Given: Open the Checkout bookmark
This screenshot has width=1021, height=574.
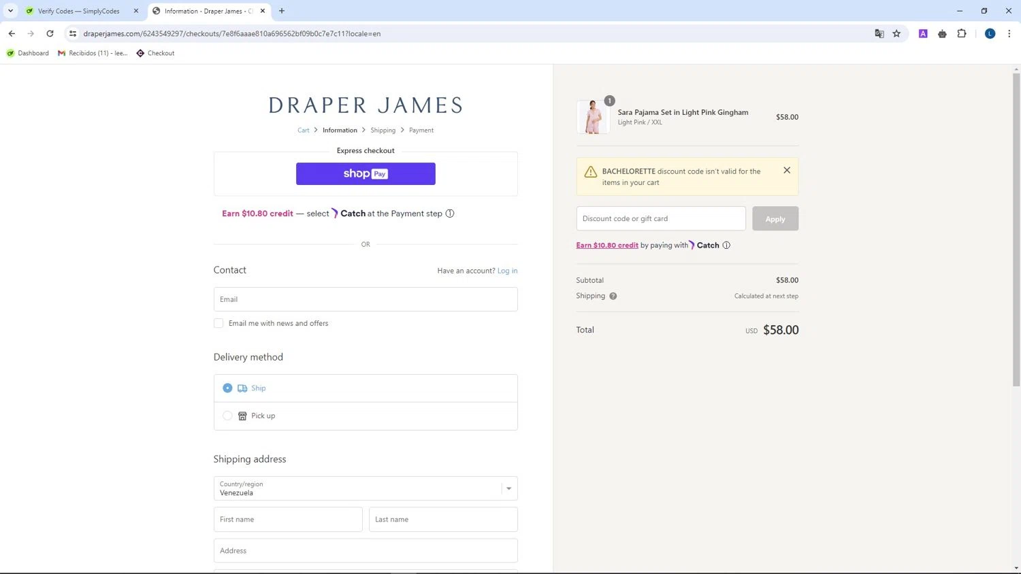Looking at the screenshot, I should coord(155,53).
